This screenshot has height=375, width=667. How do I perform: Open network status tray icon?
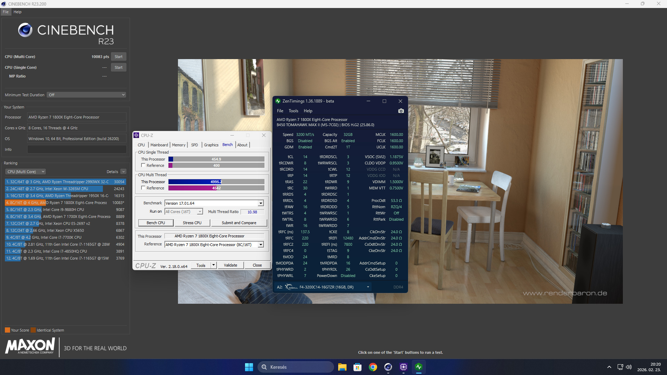pyautogui.click(x=620, y=367)
